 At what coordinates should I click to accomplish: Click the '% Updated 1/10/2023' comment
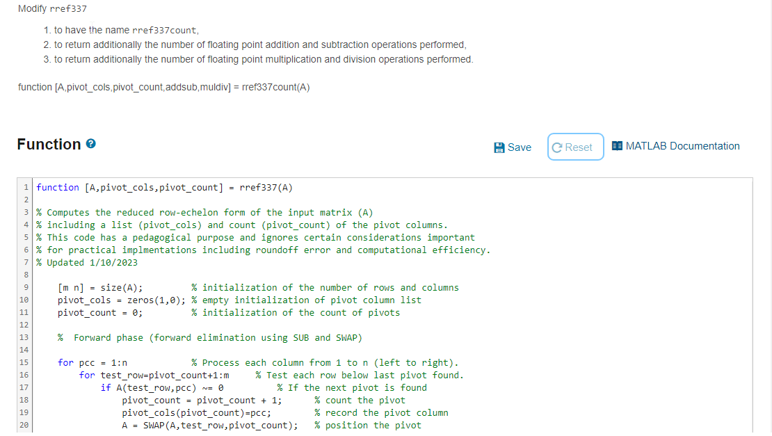(87, 262)
